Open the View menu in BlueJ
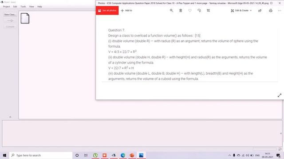Image resolution: width=284 pixels, height=159 pixels. pyautogui.click(x=32, y=7)
